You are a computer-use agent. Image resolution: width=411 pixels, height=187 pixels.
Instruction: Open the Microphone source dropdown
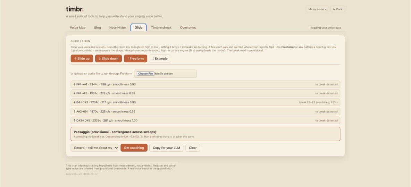(317, 9)
